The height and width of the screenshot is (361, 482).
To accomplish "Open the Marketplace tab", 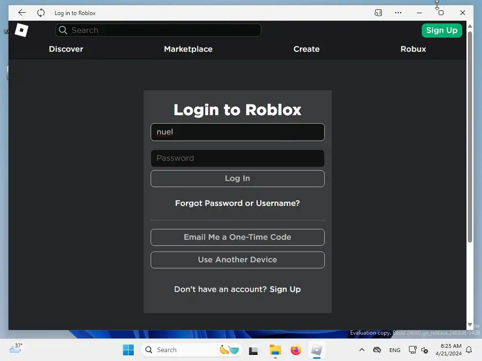I will (188, 49).
